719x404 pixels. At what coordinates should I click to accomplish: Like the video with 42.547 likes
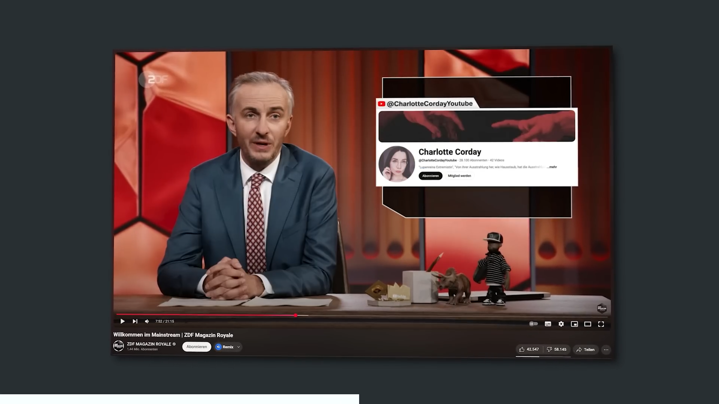529,349
